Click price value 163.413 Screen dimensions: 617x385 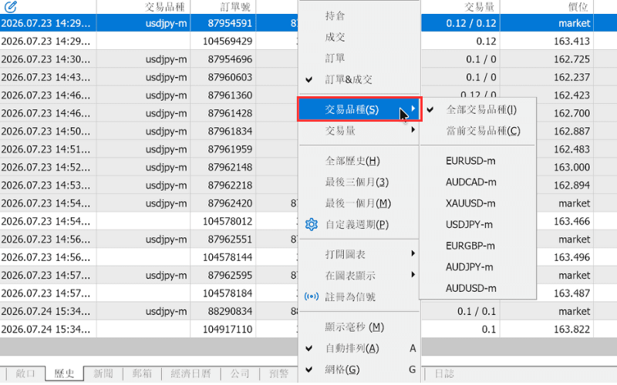571,42
